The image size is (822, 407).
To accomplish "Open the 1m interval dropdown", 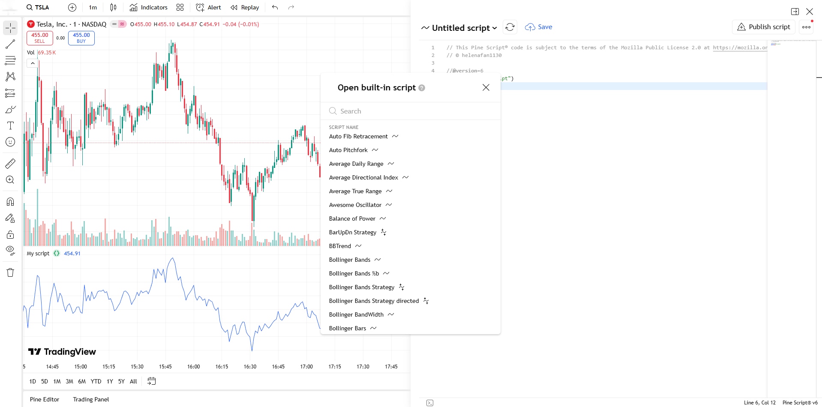I will tap(93, 7).
